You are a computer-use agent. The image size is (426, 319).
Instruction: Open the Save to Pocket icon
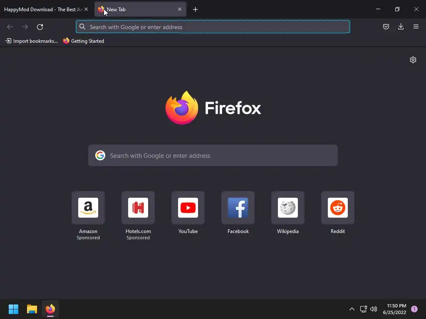[x=386, y=27]
